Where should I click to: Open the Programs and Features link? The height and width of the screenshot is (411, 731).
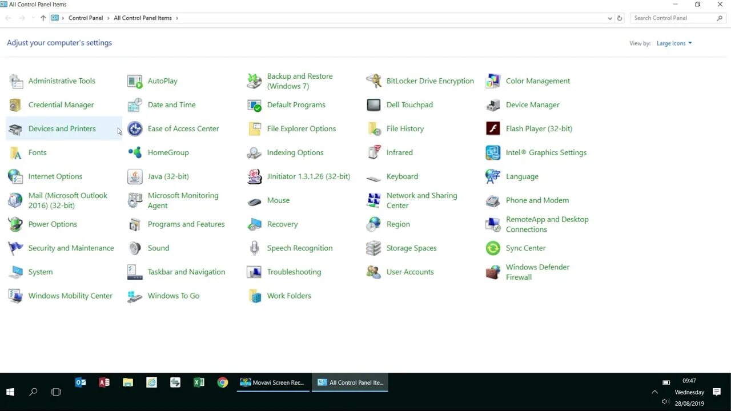186,224
